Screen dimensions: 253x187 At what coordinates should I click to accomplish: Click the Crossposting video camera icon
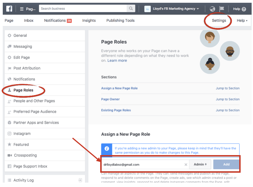click(10, 155)
